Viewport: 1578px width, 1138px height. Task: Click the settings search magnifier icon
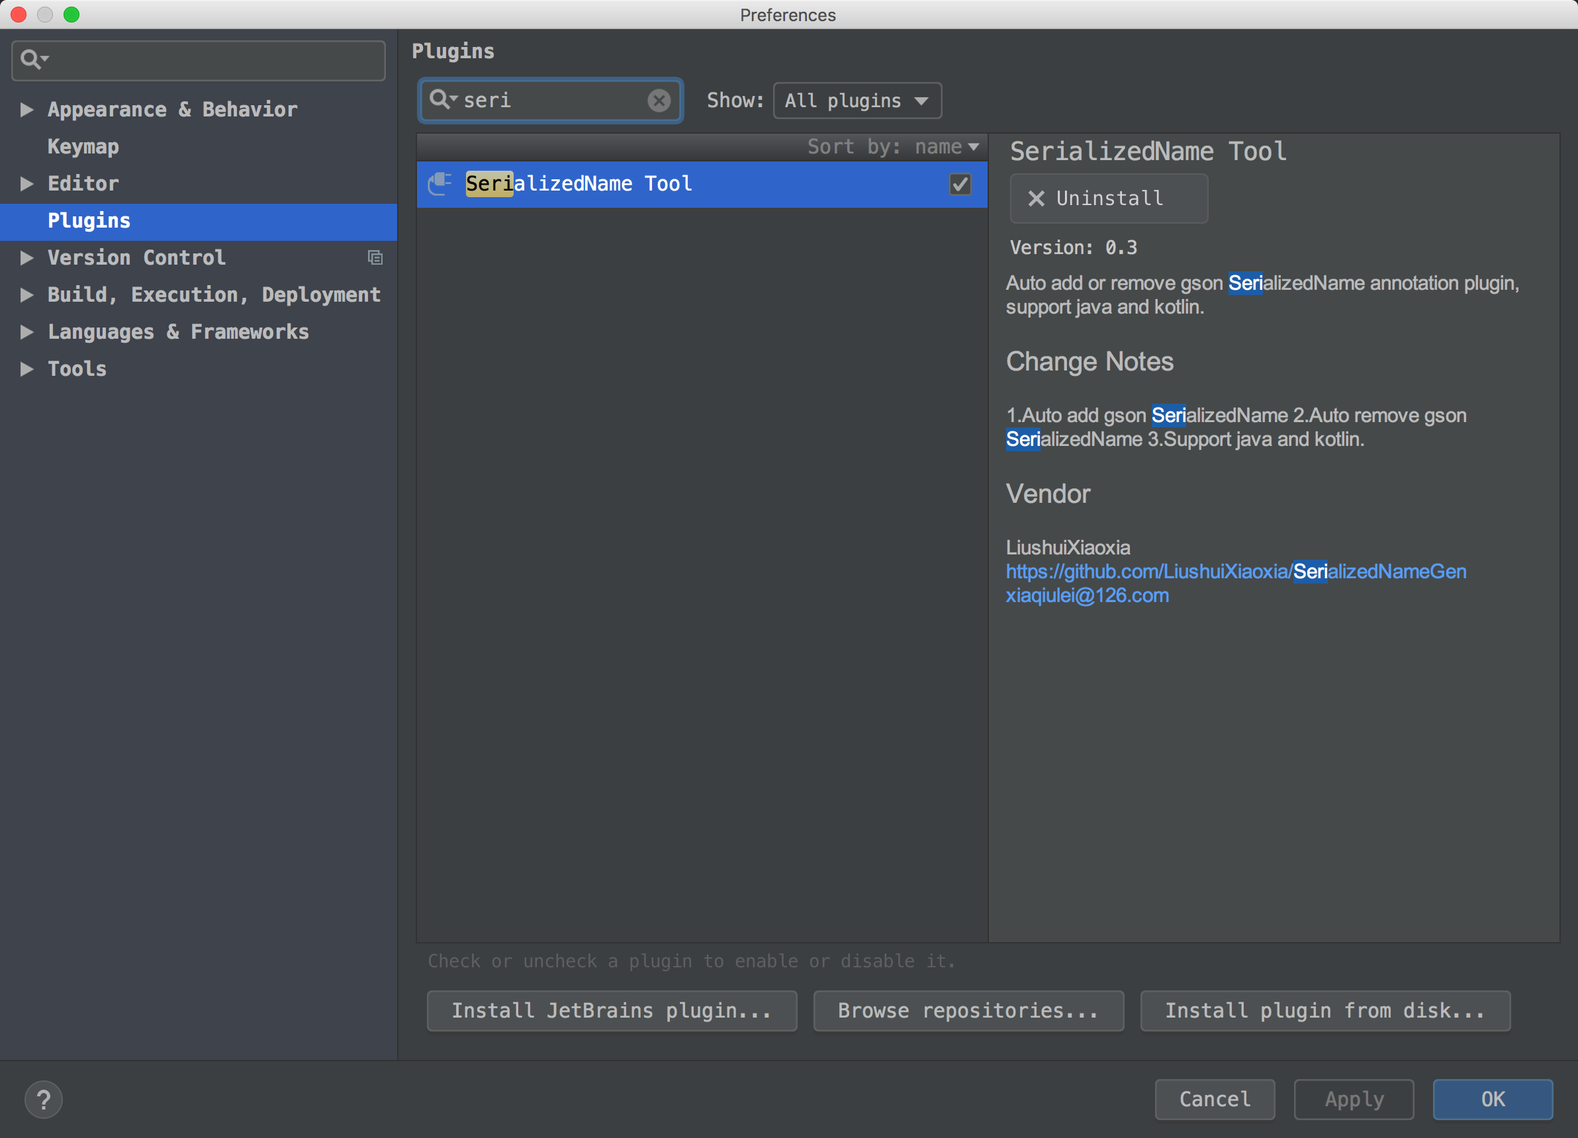[32, 60]
